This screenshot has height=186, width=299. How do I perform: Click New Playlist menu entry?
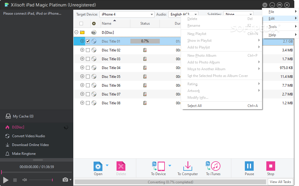point(221,34)
